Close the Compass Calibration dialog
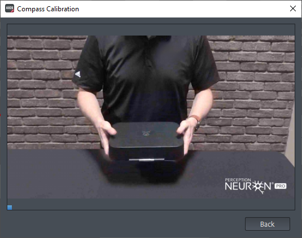Screen dimensions: 302x238 tap(293, 8)
